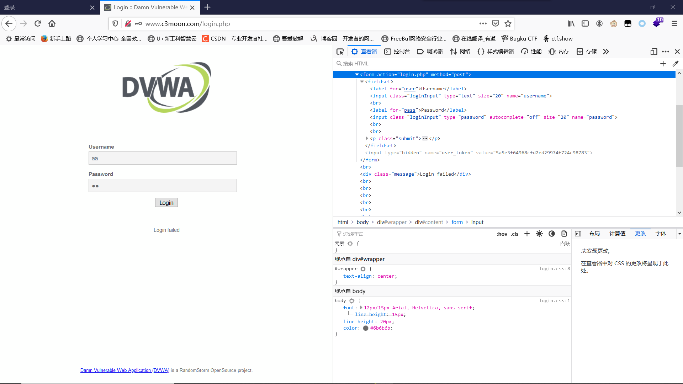
Task: Select the 字体 fonts sidebar tab
Action: pyautogui.click(x=661, y=234)
